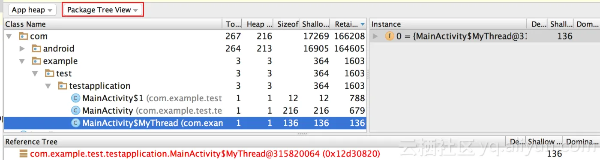Screen dimensions: 600x160
Task: Sort by the Retained size column header
Action: [349, 24]
